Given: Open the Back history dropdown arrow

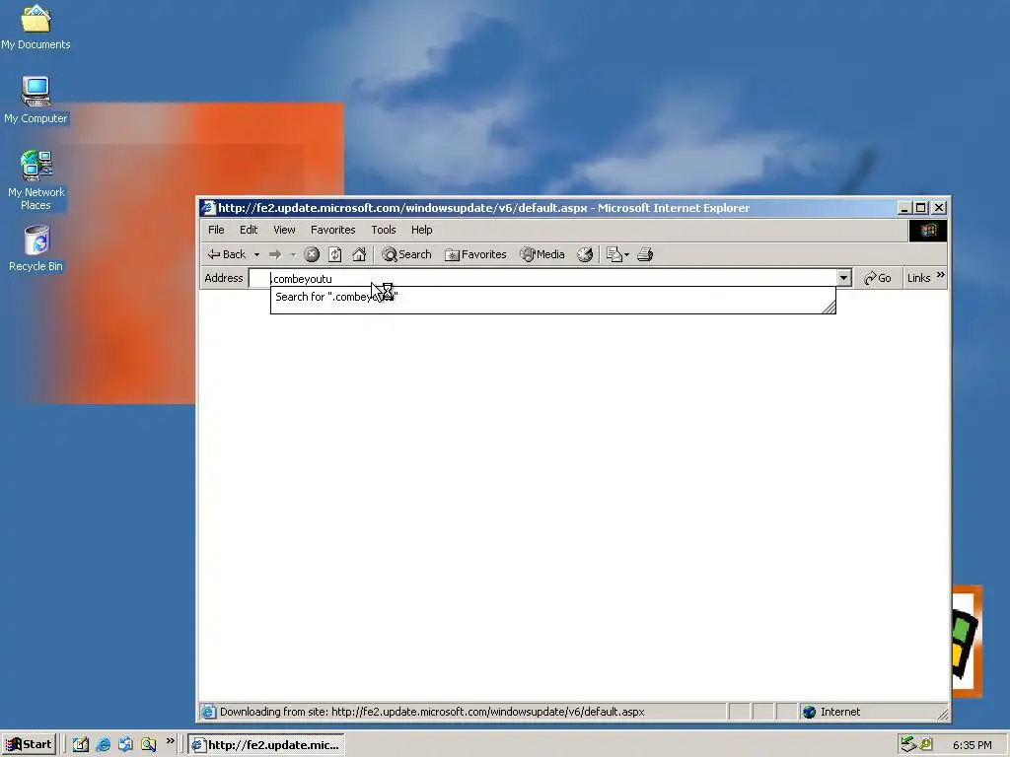Looking at the screenshot, I should (x=256, y=255).
